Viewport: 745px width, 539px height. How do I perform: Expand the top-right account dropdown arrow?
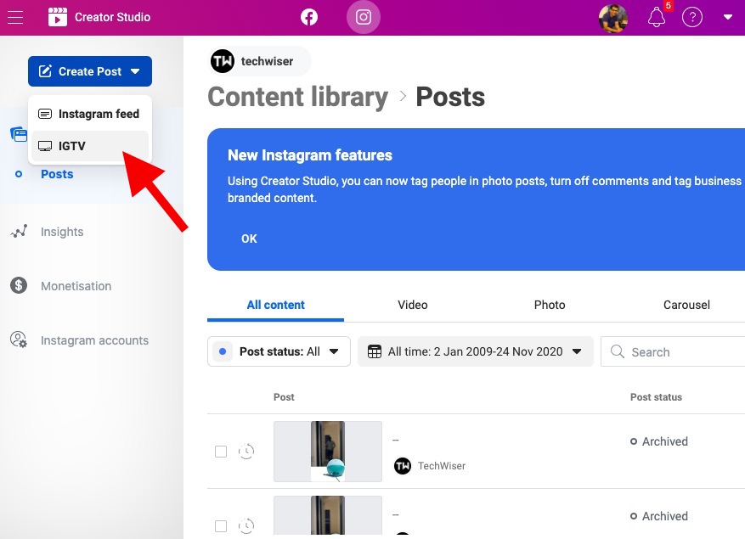click(x=727, y=18)
